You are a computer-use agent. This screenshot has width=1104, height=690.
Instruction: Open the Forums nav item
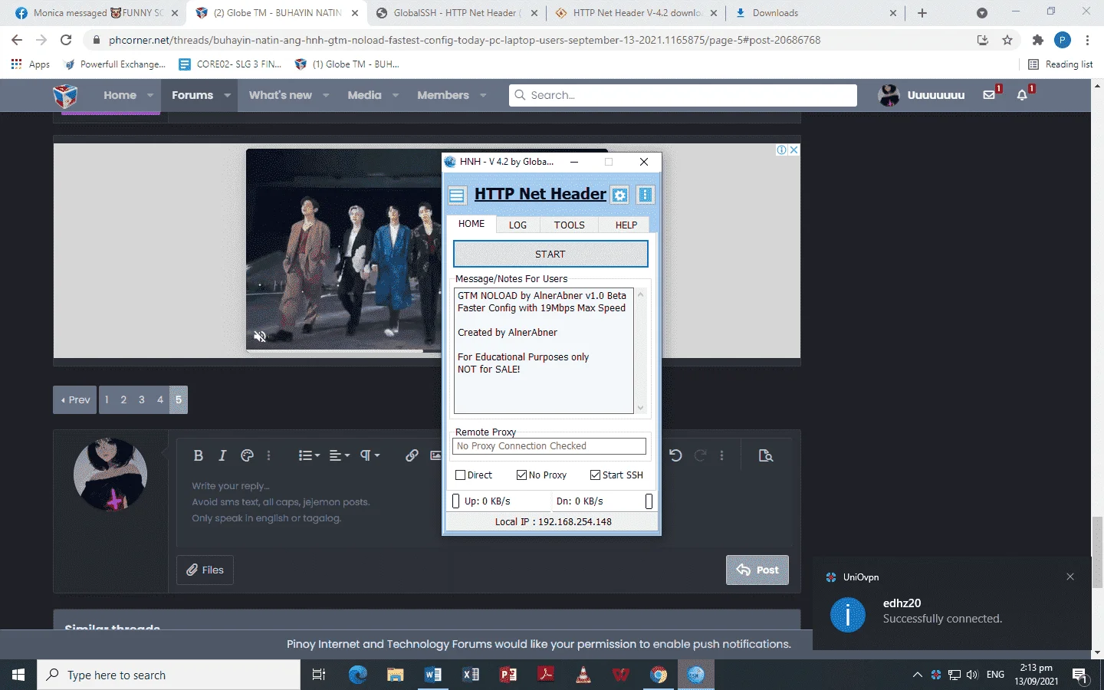pyautogui.click(x=192, y=95)
